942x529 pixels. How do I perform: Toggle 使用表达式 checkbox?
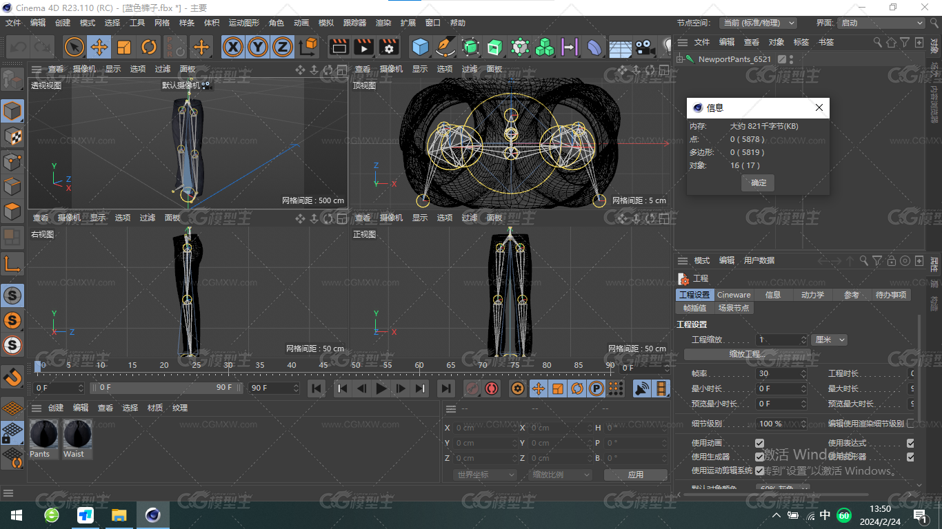tap(910, 443)
